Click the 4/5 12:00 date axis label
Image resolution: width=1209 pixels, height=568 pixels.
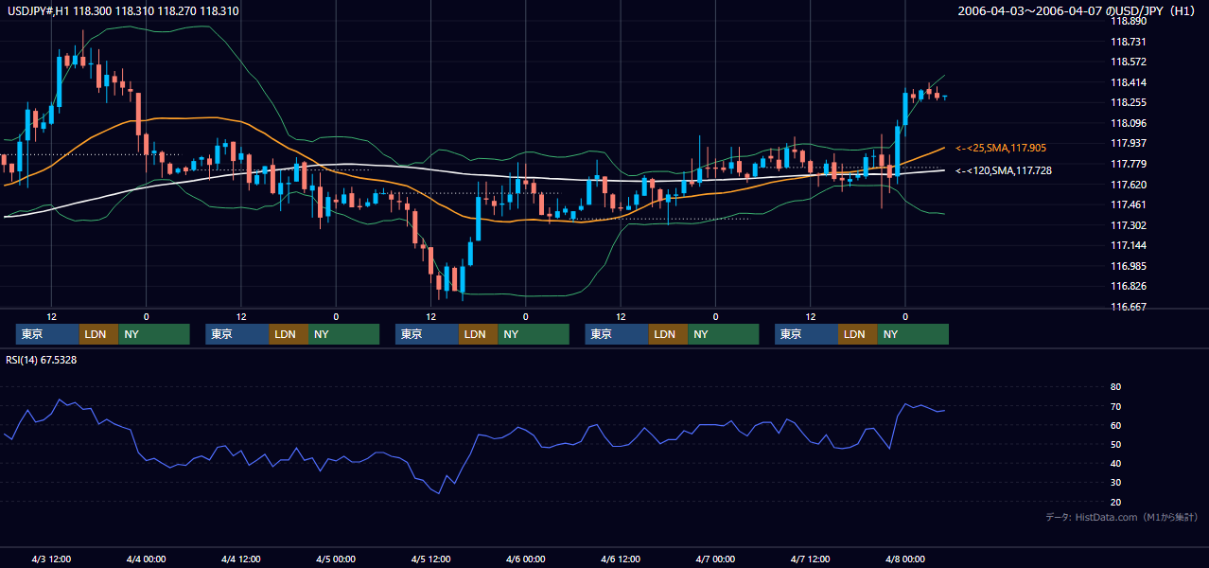(x=430, y=559)
